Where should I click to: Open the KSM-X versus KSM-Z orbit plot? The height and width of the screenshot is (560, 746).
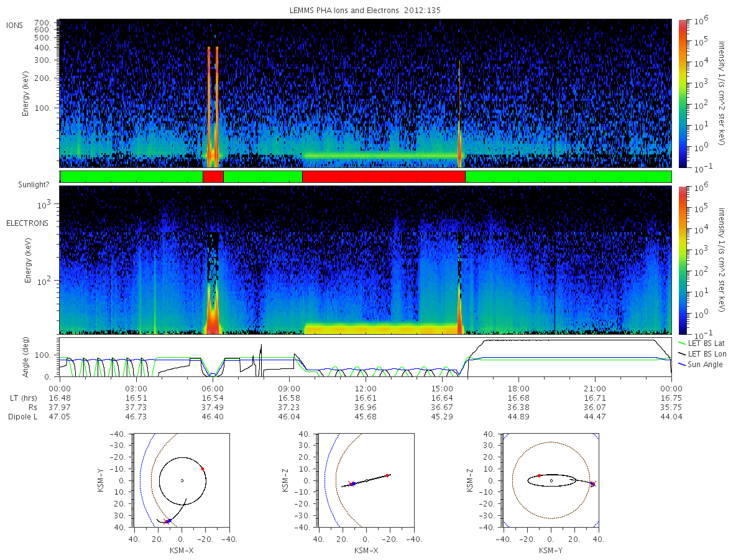tap(366, 480)
